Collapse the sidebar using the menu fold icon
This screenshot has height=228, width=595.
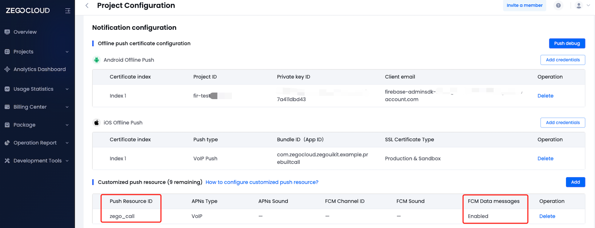tap(68, 11)
